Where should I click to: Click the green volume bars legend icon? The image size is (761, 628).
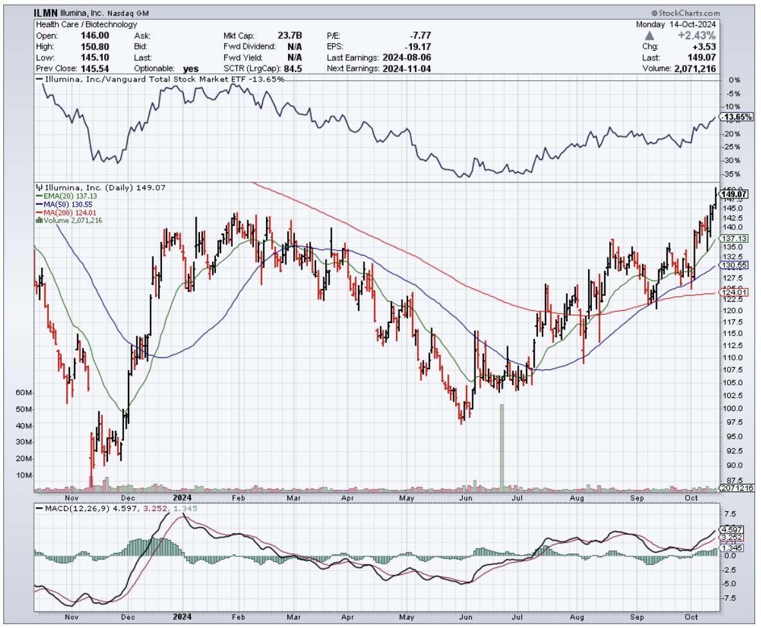[37, 220]
